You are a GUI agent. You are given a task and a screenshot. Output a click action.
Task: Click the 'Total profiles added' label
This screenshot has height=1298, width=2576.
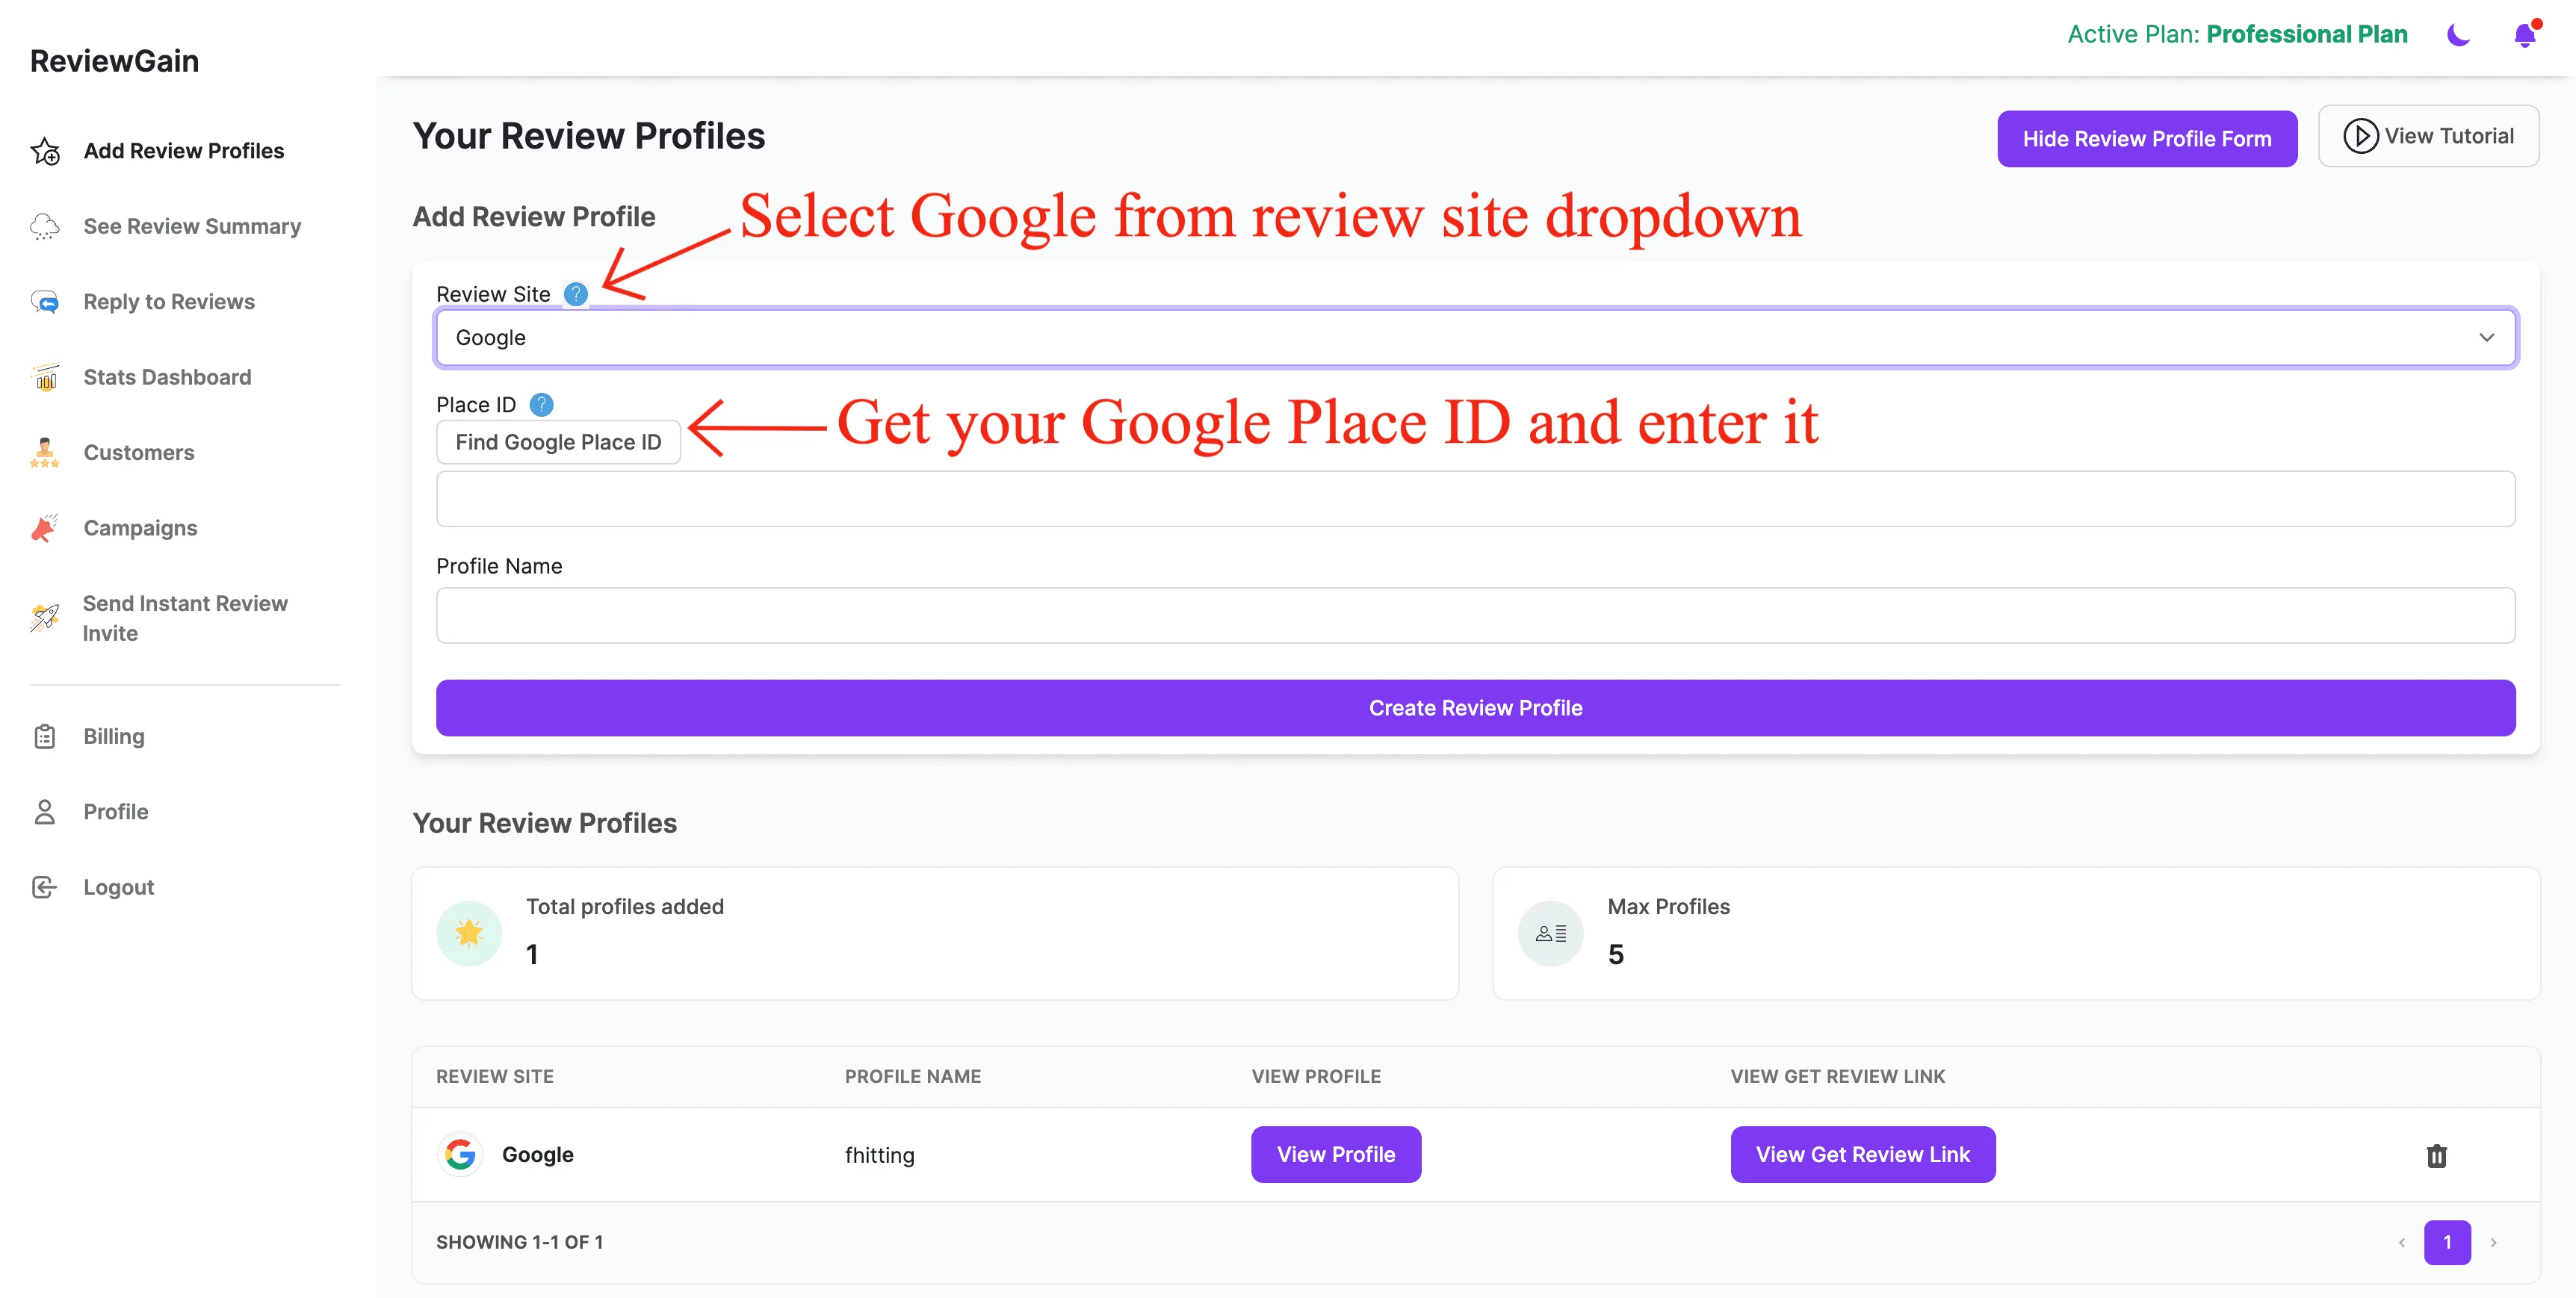click(x=625, y=907)
